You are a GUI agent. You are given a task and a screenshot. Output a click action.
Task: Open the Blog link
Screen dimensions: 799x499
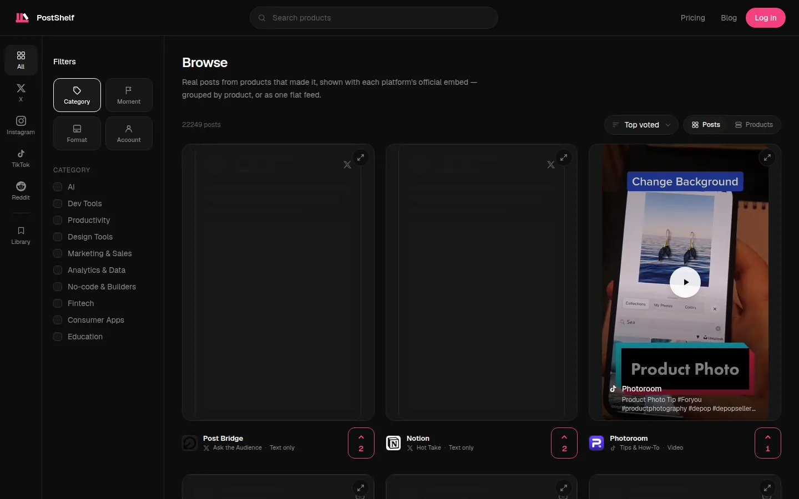(x=729, y=18)
